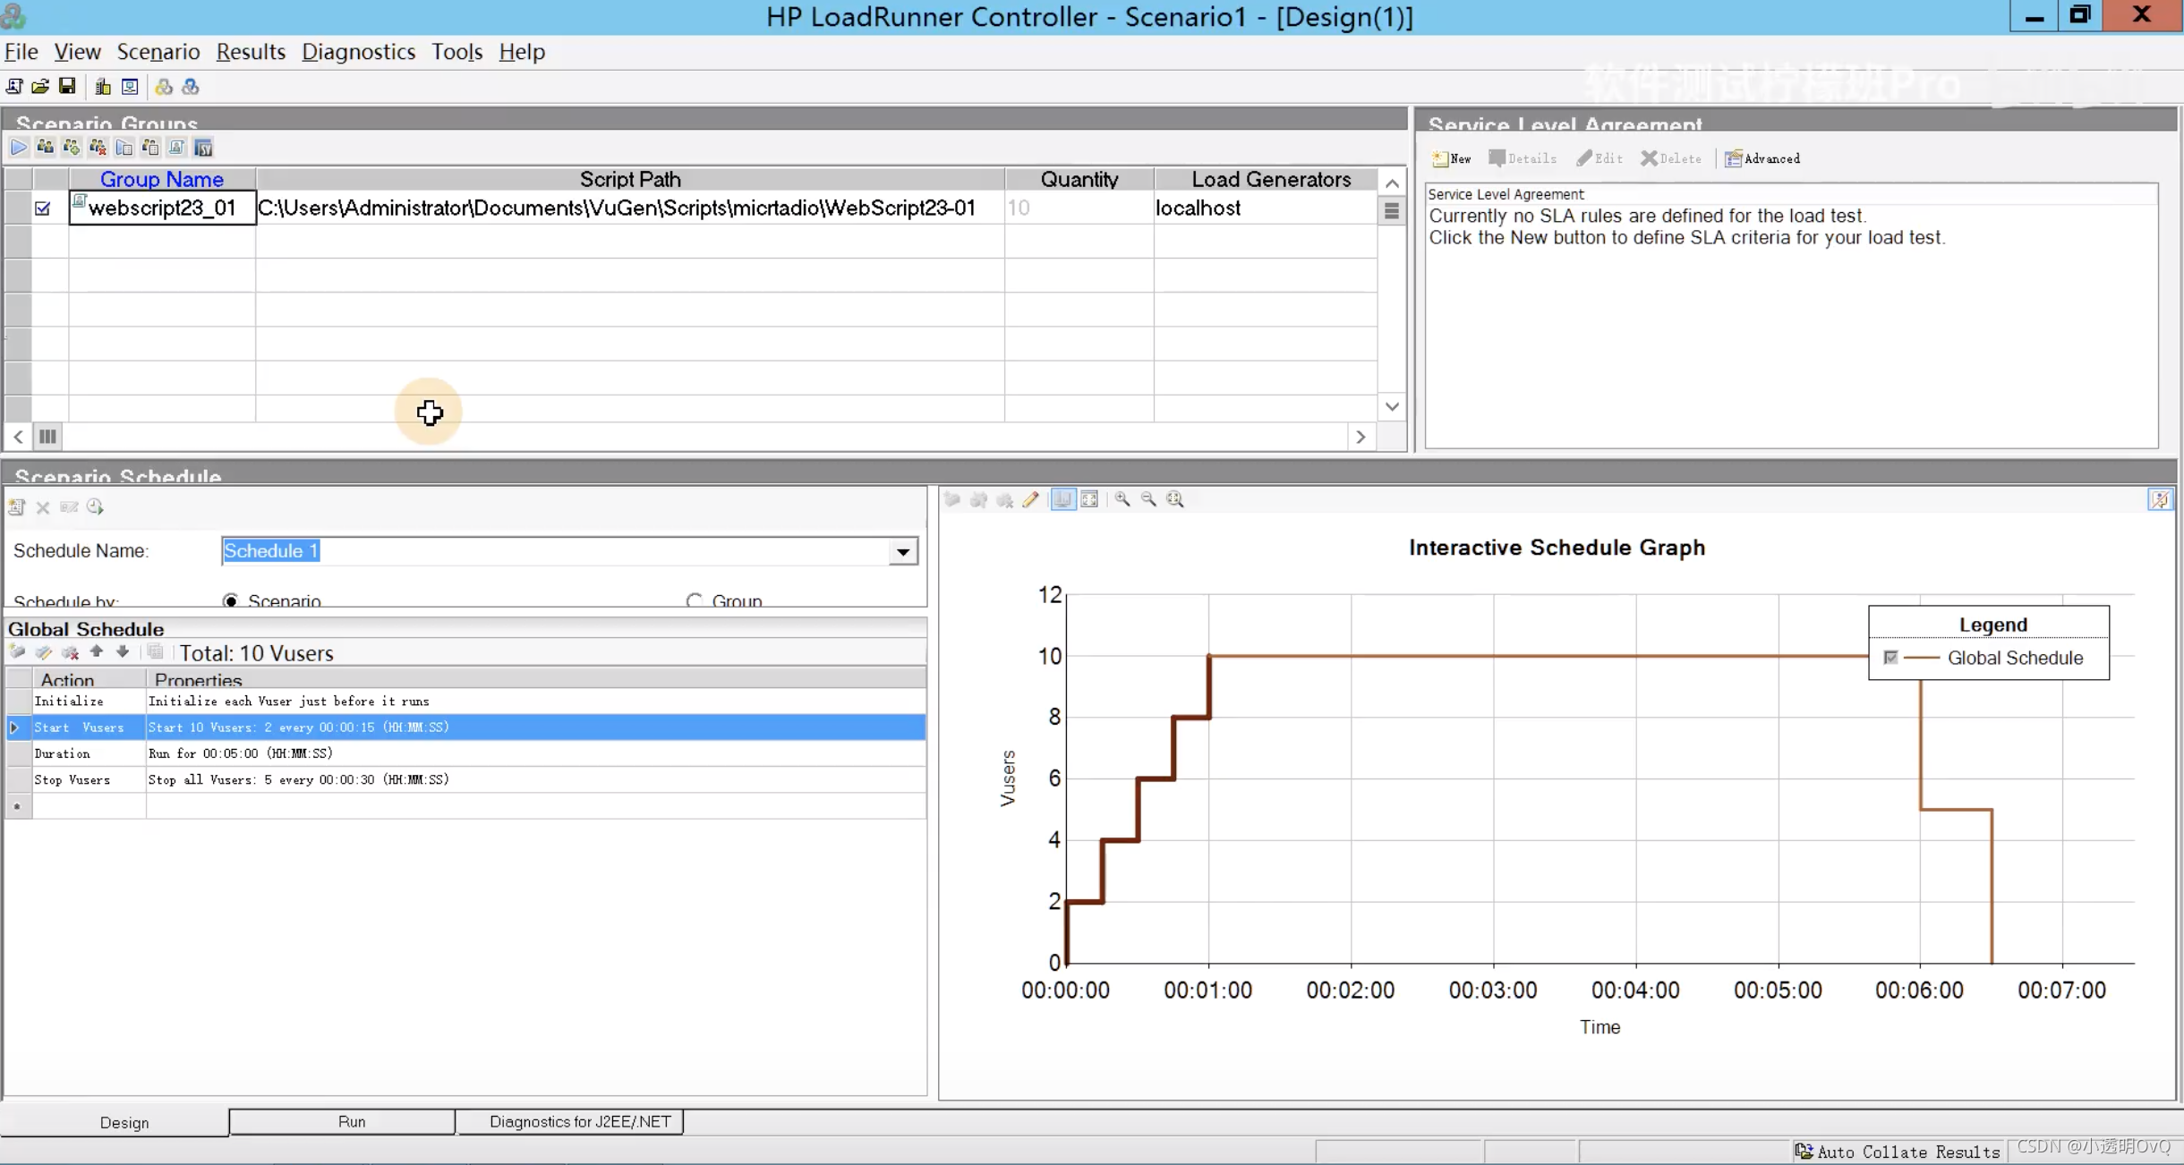The height and width of the screenshot is (1165, 2184).
Task: Open the Virtual Users icon in Scenario Groups
Action: click(45, 147)
